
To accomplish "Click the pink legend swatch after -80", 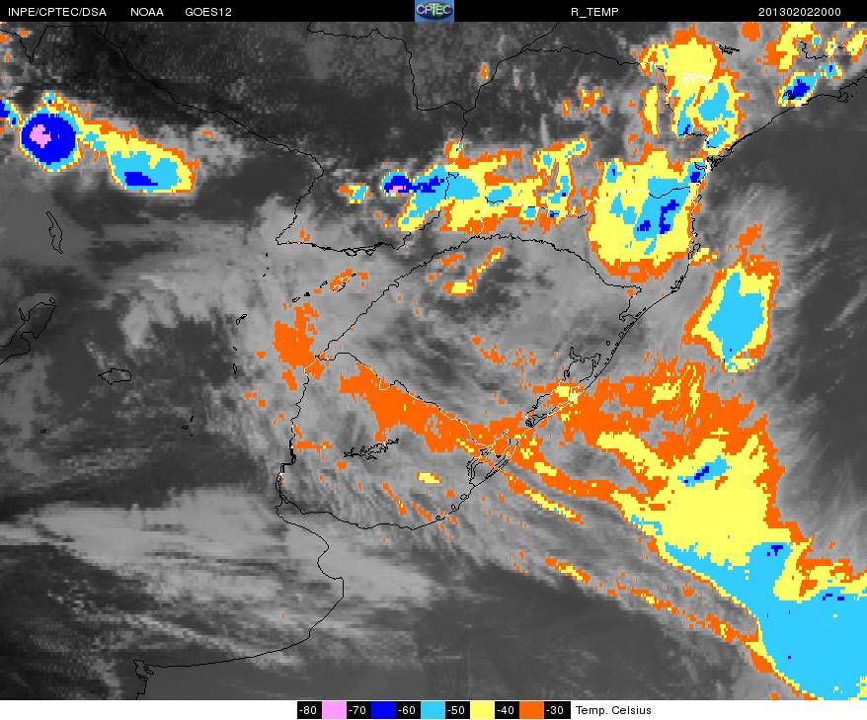I will point(334,710).
